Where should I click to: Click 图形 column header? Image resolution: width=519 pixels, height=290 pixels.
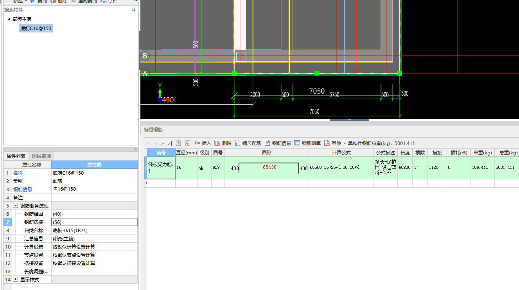266,152
